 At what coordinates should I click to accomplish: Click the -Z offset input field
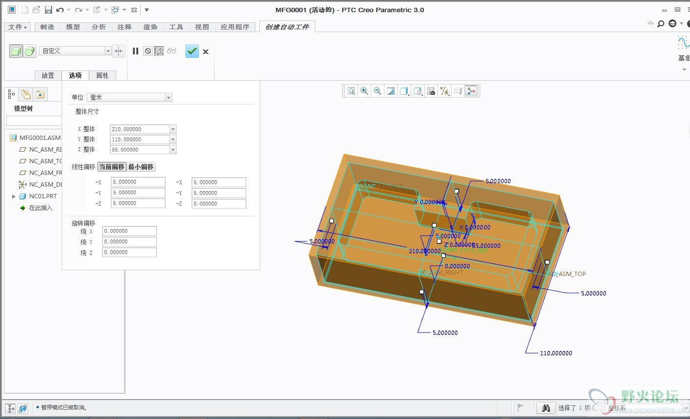(x=219, y=204)
